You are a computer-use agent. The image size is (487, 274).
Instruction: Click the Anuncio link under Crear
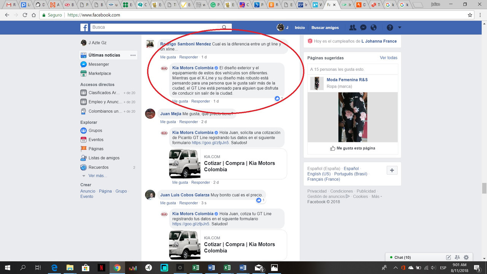[88, 191]
